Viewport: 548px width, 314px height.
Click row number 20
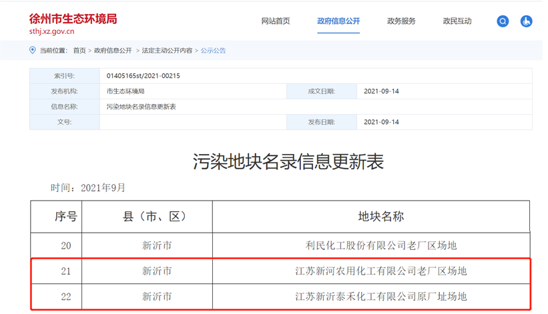point(66,245)
